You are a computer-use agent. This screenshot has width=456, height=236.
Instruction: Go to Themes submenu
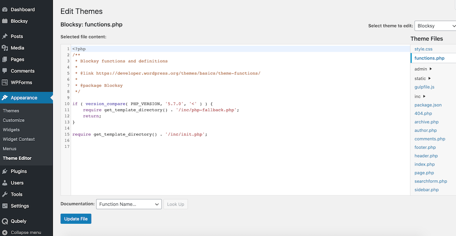click(x=11, y=111)
